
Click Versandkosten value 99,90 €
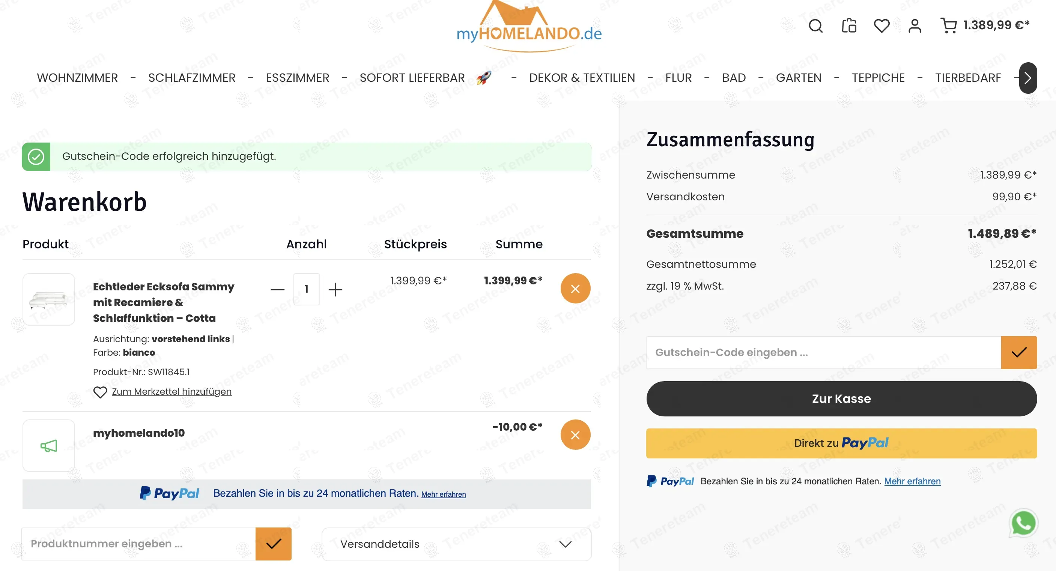point(1014,197)
